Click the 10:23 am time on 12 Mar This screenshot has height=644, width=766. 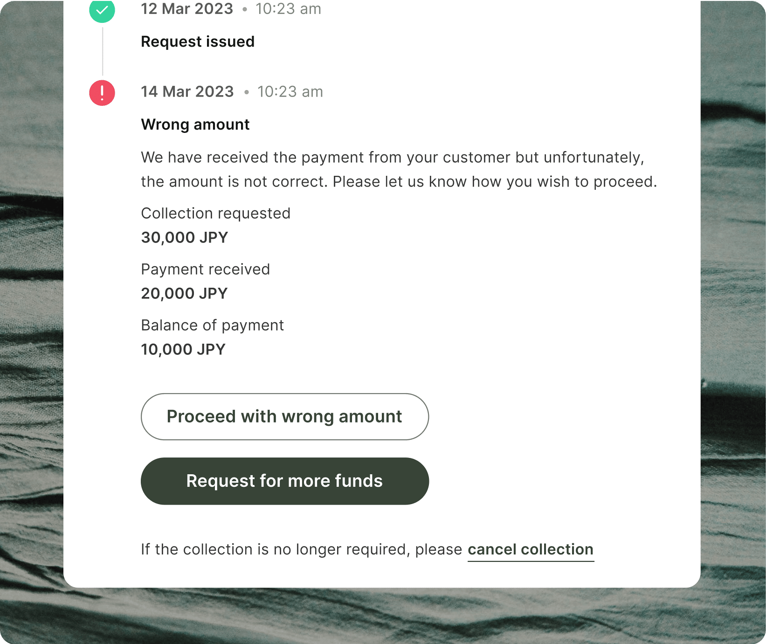288,9
